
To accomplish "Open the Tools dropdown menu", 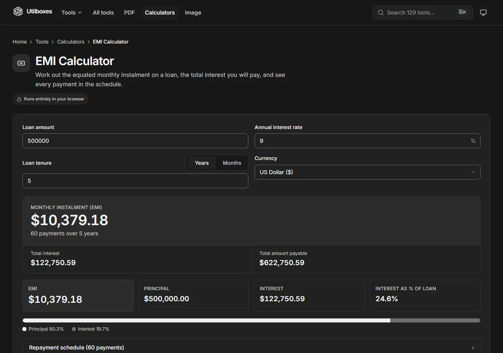I will point(72,13).
